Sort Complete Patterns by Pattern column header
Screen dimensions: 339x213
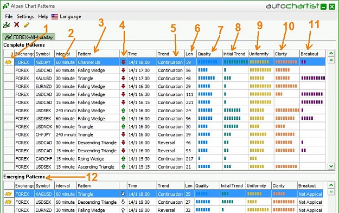click(98, 54)
